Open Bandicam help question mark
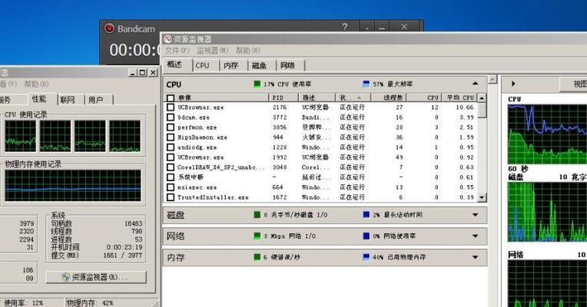This screenshot has height=307, width=587. pos(345,27)
